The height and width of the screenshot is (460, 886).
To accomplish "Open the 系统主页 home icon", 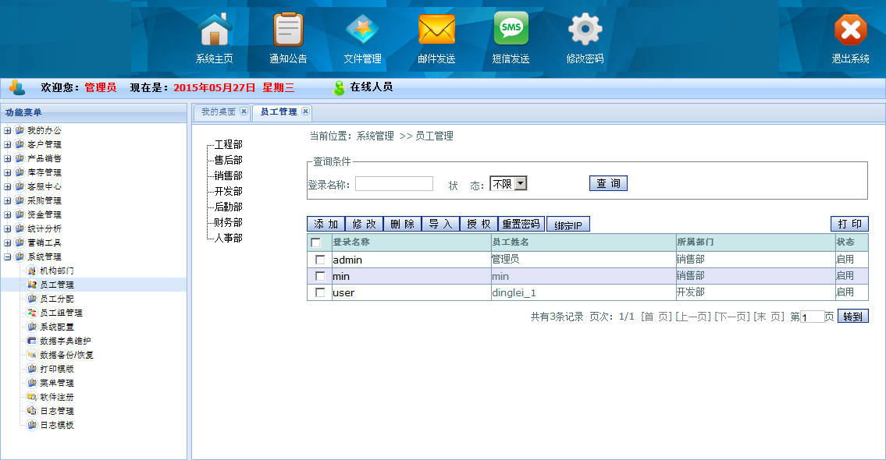I will pos(215,31).
